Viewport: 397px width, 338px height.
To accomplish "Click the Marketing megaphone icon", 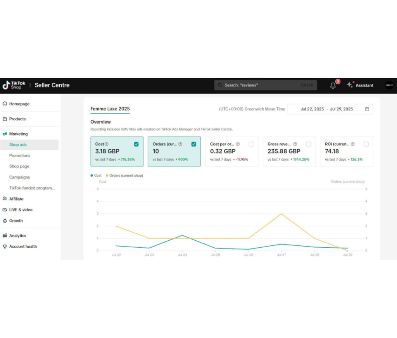I will tap(5, 134).
